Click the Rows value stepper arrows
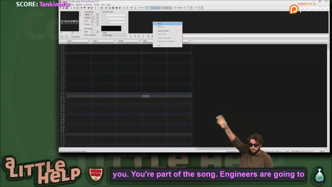Image resolution: width=332 pixels, height=187 pixels. pyautogui.click(x=98, y=21)
